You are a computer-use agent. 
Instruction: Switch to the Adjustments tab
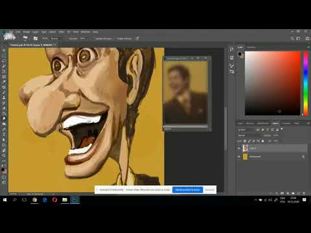263,124
